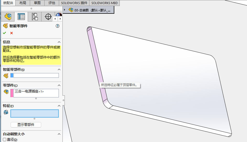Collapse the 零部件 section
247x142 pixels.
(x=59, y=85)
